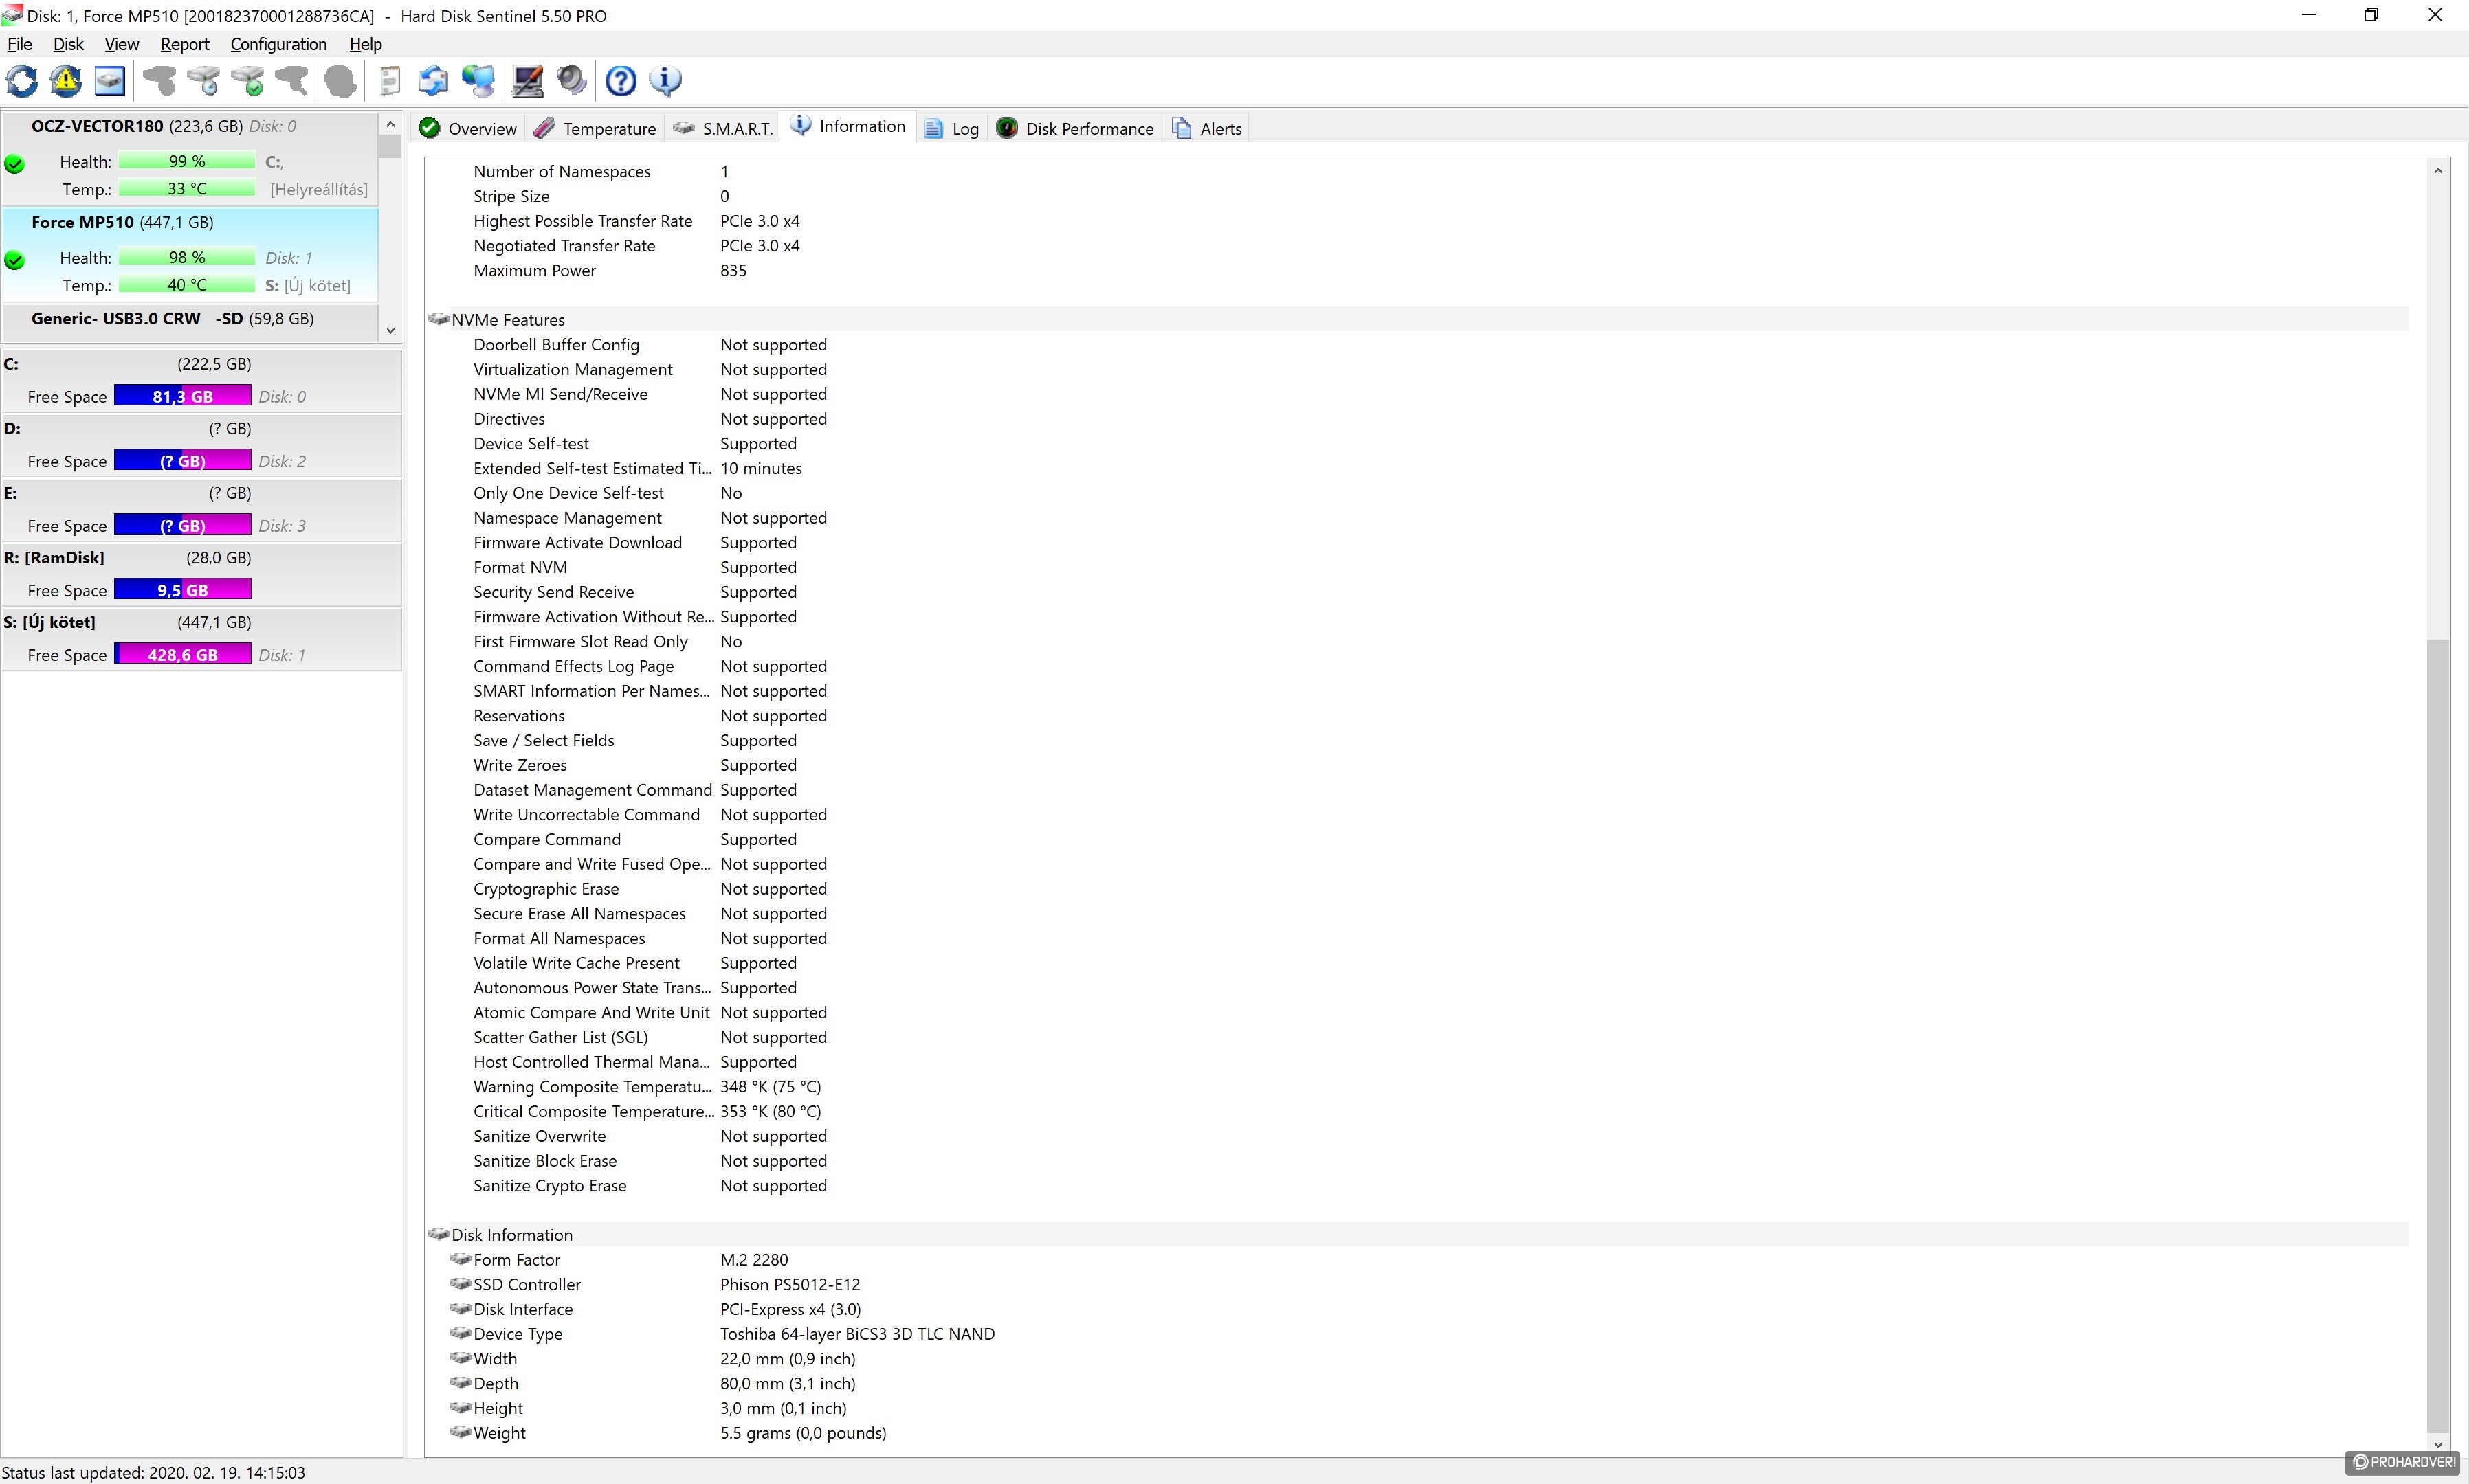
Task: Open the Help menu
Action: click(365, 44)
